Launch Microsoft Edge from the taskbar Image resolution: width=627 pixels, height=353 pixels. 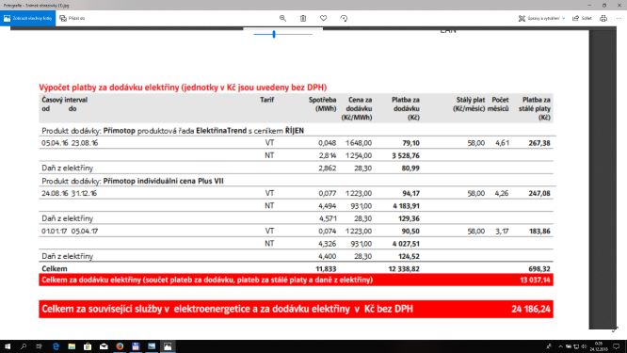click(x=56, y=346)
